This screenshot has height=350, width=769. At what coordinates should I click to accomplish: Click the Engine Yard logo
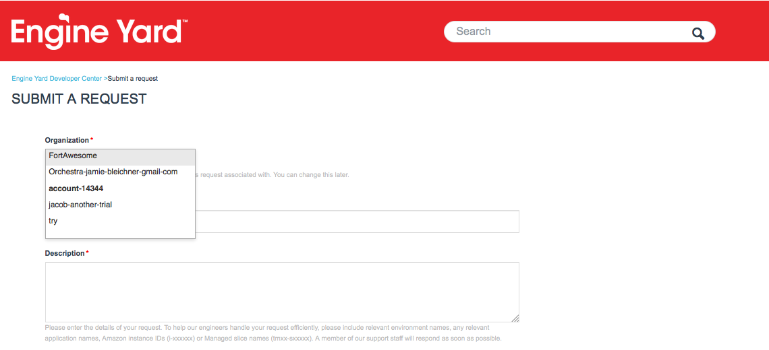(x=99, y=32)
